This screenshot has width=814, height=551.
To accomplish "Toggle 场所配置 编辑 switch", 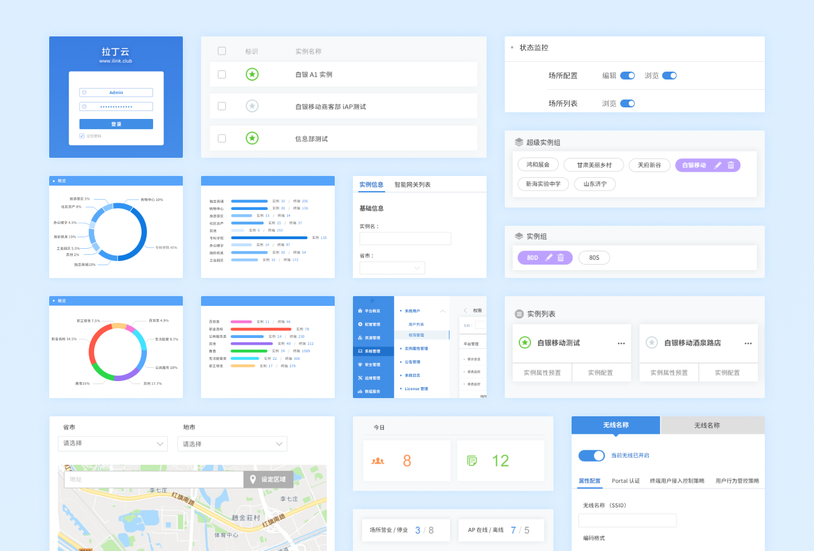I will [x=628, y=76].
